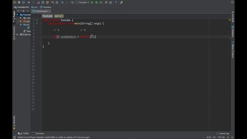Image resolution: width=247 pixels, height=139 pixels.
Task: Open the Ant Build side tab
Action: click(233, 17)
